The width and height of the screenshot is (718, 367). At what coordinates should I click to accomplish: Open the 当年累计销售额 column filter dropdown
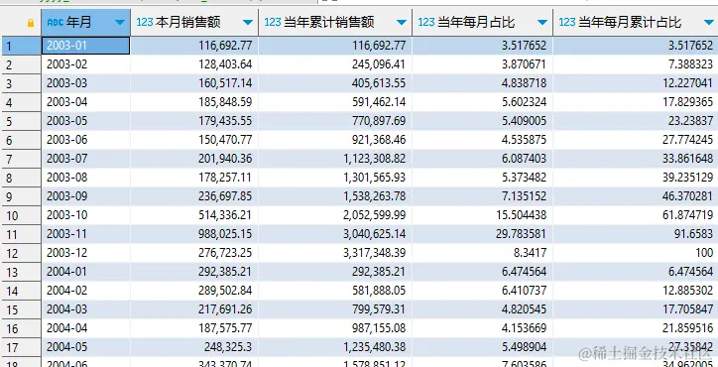tap(402, 23)
